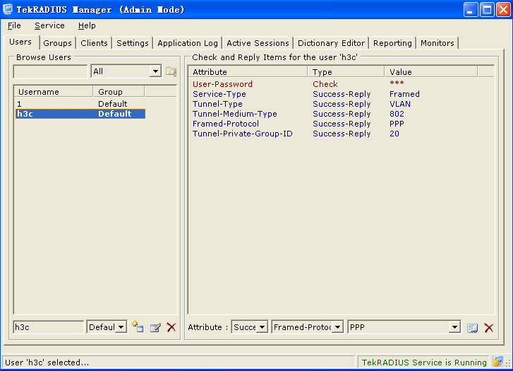Screen dimensions: 513x371
Task: Click the Type column header
Action: coord(346,72)
